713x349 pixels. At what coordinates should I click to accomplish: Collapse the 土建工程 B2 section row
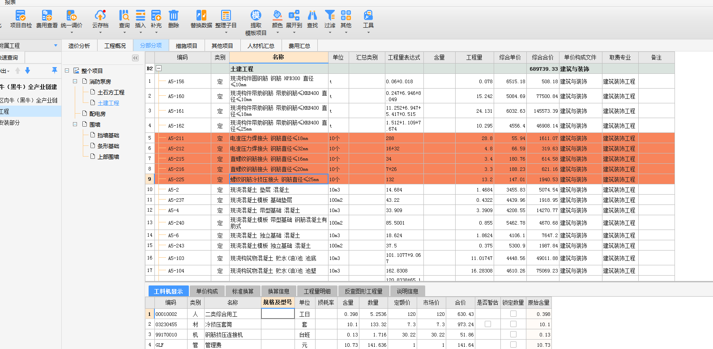click(x=158, y=68)
